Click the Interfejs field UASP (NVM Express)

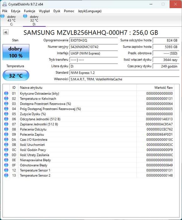pyautogui.click(x=94, y=53)
